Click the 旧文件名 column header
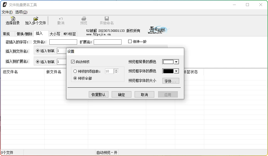Screen dimensions: 268x156 (x=23, y=72)
